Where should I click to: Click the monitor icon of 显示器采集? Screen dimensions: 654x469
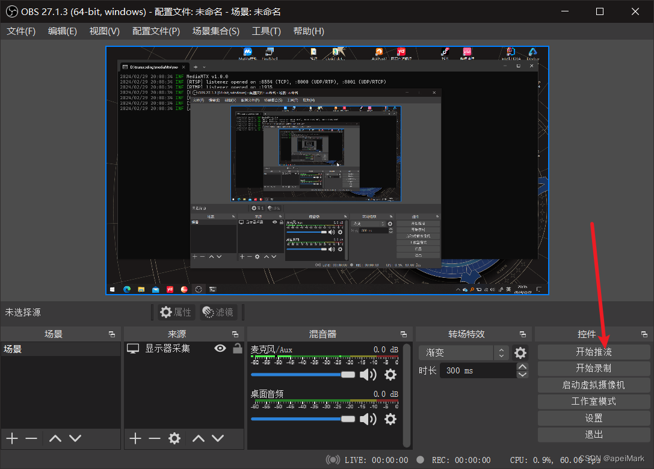tap(133, 349)
